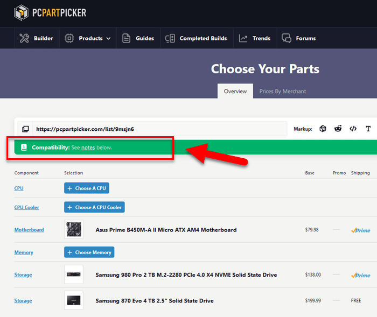This screenshot has width=377, height=317.
Task: Click the Products chip icon
Action: (69, 38)
